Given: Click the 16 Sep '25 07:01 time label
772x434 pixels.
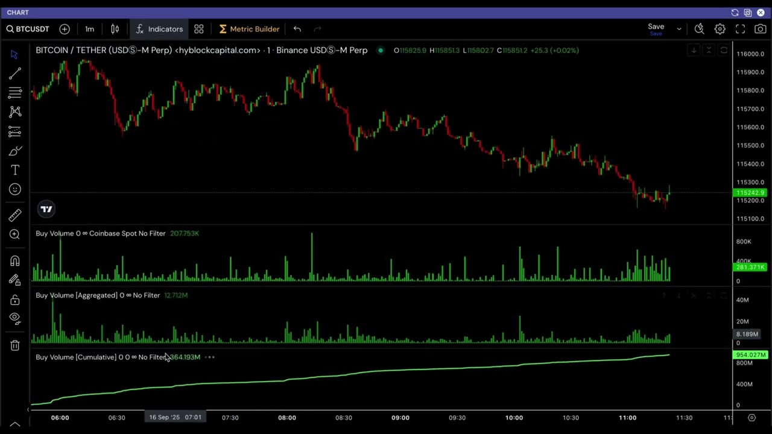Looking at the screenshot, I should tap(175, 417).
